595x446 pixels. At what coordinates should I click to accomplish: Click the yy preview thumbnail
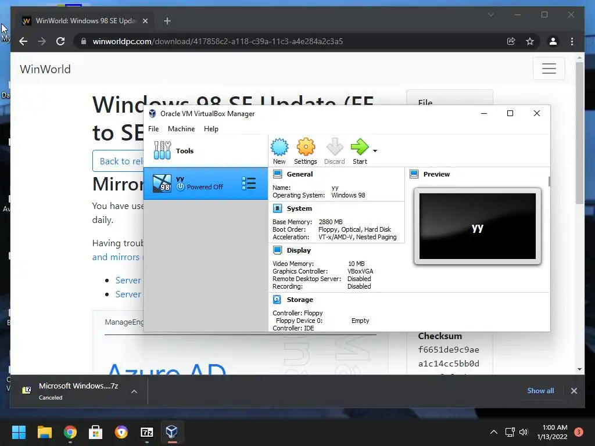478,226
